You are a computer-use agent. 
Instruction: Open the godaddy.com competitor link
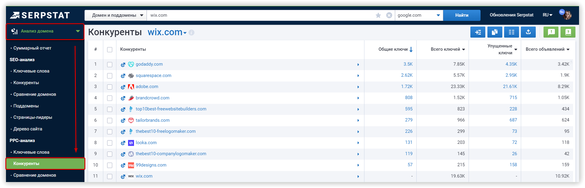[x=149, y=64]
